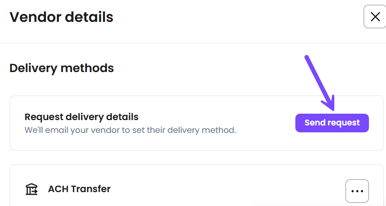Click the Vendor details heading

[x=61, y=17]
